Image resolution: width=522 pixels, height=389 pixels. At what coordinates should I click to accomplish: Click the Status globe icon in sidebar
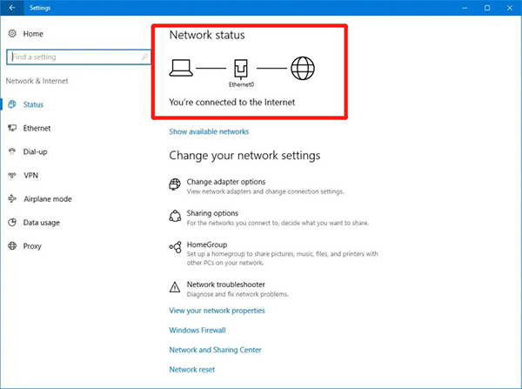tap(12, 104)
